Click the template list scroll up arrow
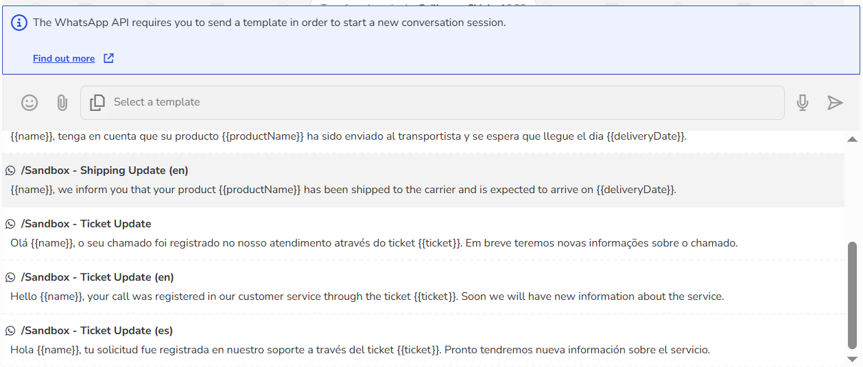 point(853,139)
